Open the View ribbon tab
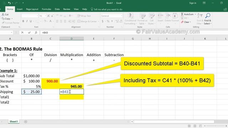 point(76,9)
